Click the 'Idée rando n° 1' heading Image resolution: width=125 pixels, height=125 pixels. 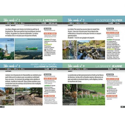(x=12, y=20)
